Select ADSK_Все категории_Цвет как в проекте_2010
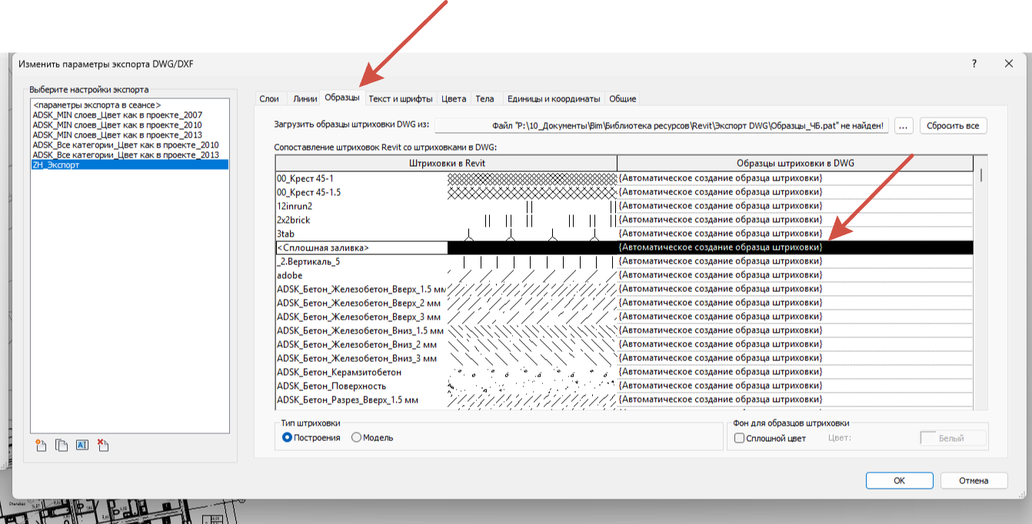Viewport: 1032px width, 524px height. (129, 144)
